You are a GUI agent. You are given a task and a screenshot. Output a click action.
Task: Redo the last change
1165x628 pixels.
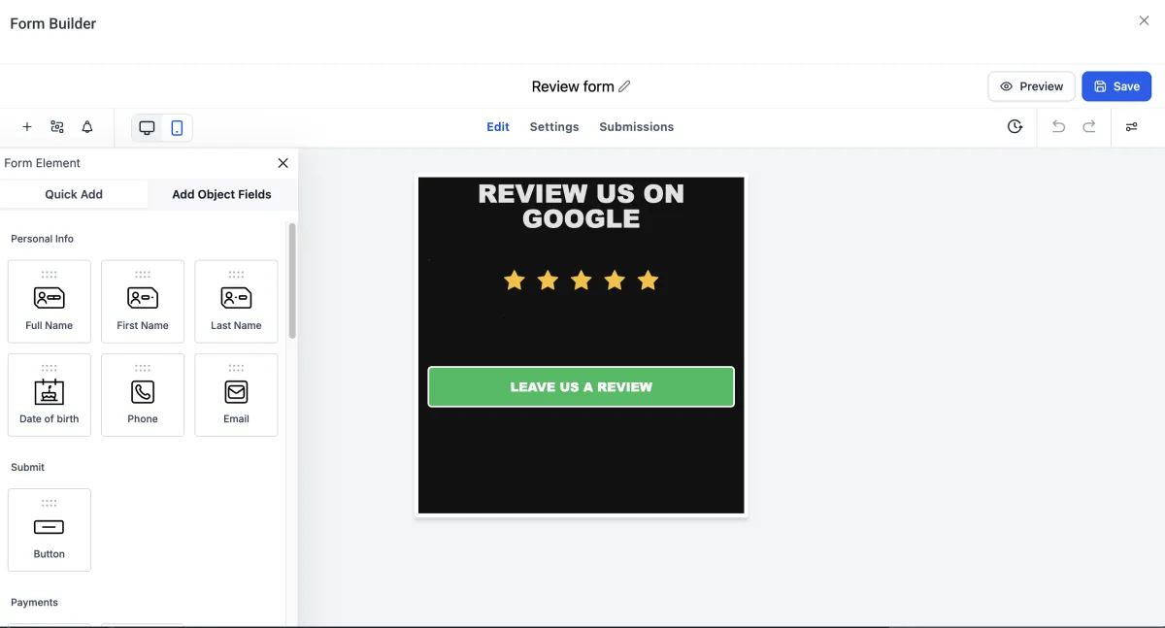point(1089,127)
